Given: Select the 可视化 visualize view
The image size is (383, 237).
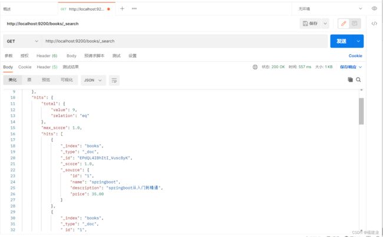Looking at the screenshot, I should click(67, 80).
